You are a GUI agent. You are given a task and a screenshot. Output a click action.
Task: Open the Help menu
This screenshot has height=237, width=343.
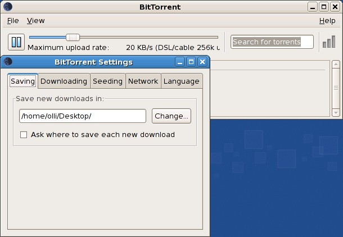pyautogui.click(x=327, y=21)
